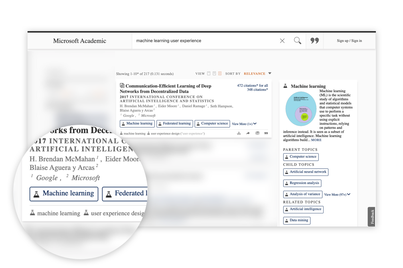This screenshot has height=268, width=403.
Task: Open the Feedback tab on the edge
Action: pos(371,217)
